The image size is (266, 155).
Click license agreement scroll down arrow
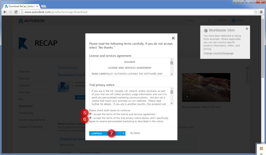tap(172, 74)
